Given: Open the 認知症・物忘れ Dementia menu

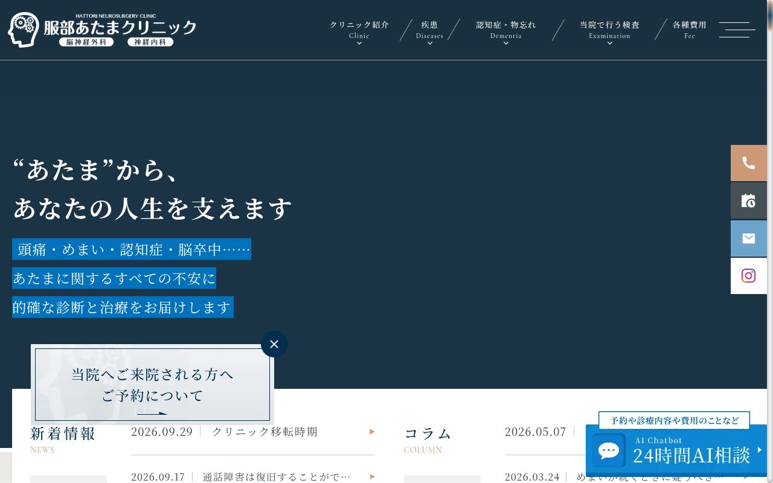Looking at the screenshot, I should [x=506, y=30].
